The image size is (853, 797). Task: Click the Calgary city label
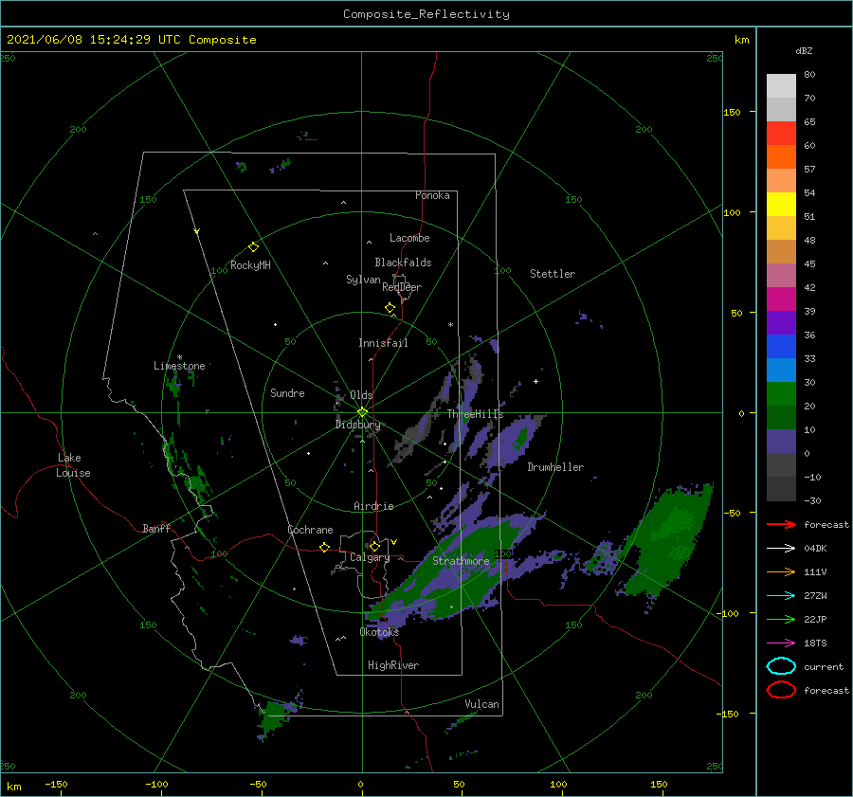click(x=370, y=557)
